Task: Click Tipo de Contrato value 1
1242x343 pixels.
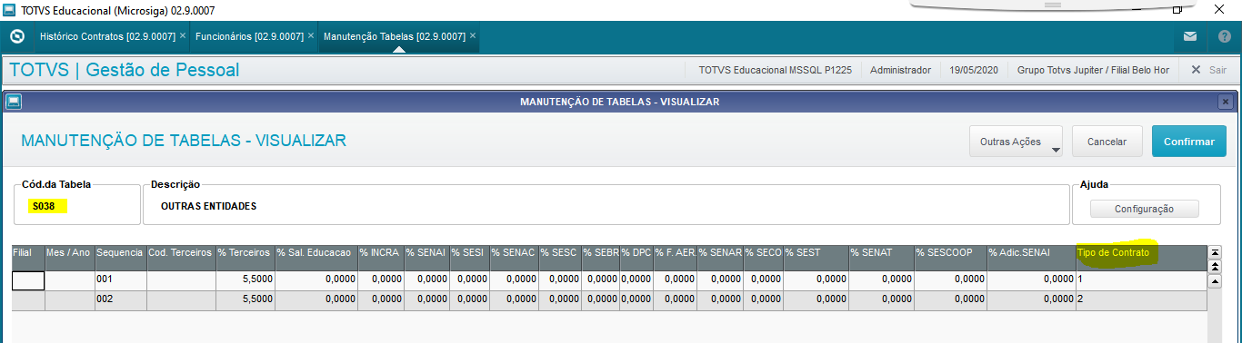Action: (1141, 280)
